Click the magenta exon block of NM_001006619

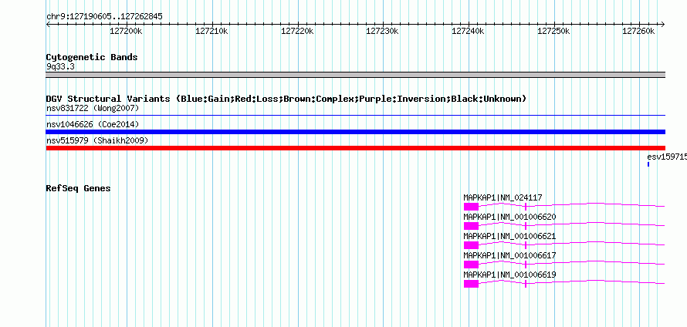(x=471, y=284)
